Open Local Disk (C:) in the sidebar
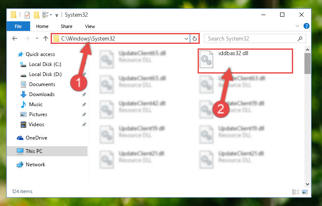The image size is (322, 206). [45, 64]
